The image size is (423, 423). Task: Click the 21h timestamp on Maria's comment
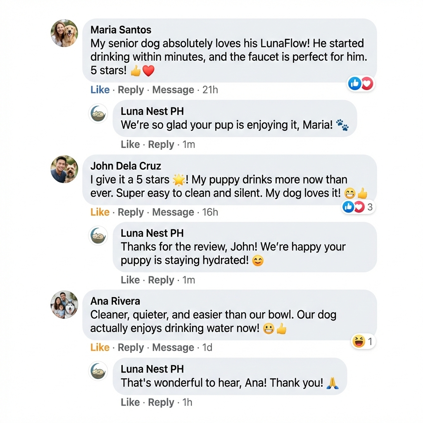210,90
